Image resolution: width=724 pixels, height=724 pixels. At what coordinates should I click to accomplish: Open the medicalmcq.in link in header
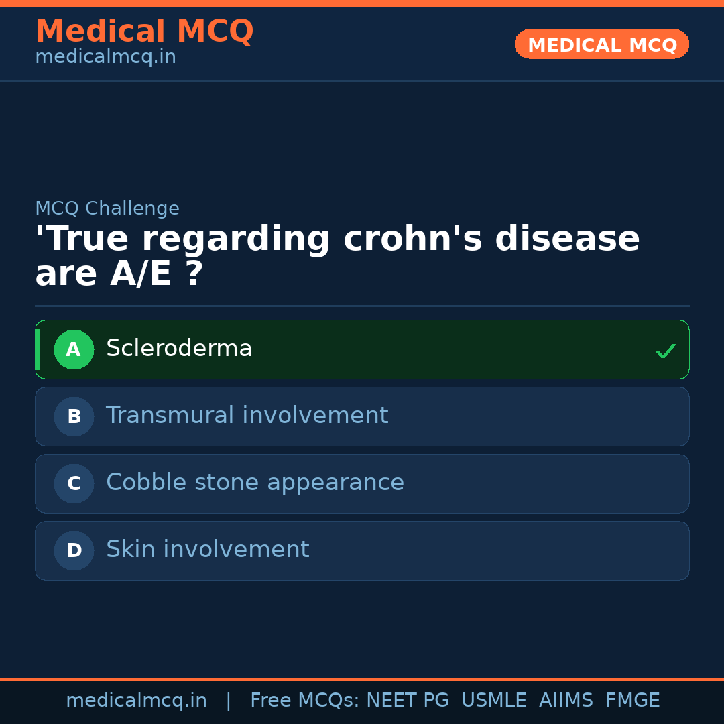click(105, 58)
